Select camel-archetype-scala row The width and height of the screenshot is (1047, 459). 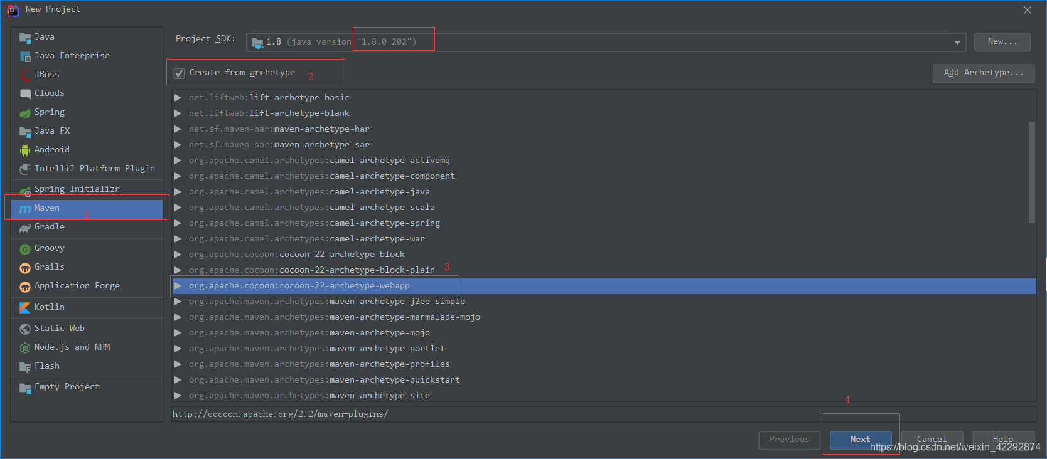603,208
